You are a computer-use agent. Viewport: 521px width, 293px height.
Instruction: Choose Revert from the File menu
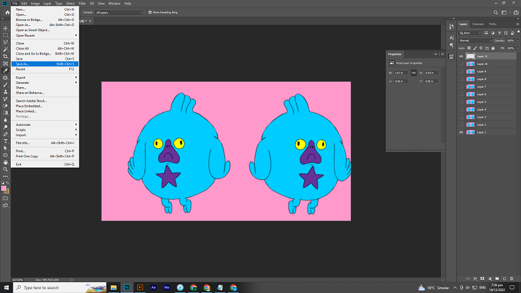tap(45, 69)
